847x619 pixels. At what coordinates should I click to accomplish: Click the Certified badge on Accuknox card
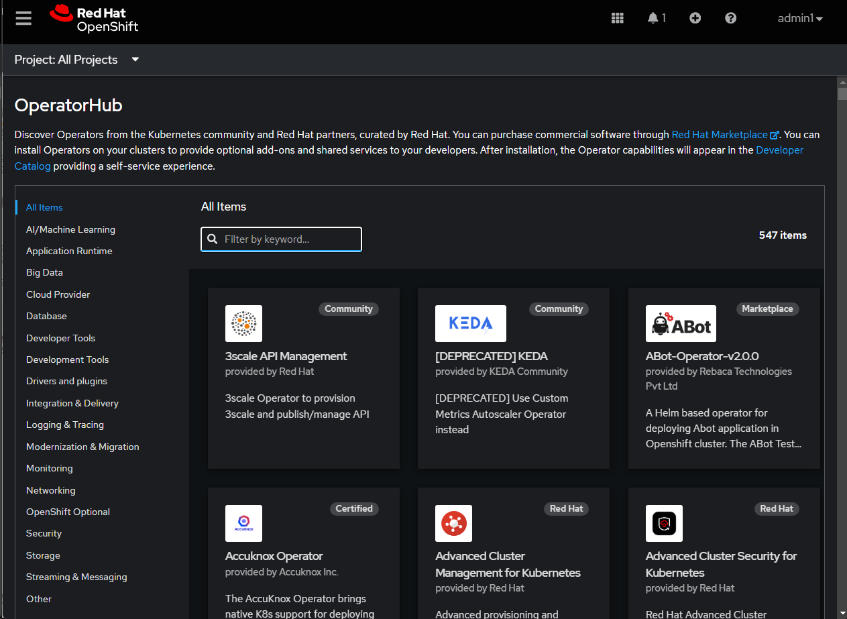(x=354, y=509)
